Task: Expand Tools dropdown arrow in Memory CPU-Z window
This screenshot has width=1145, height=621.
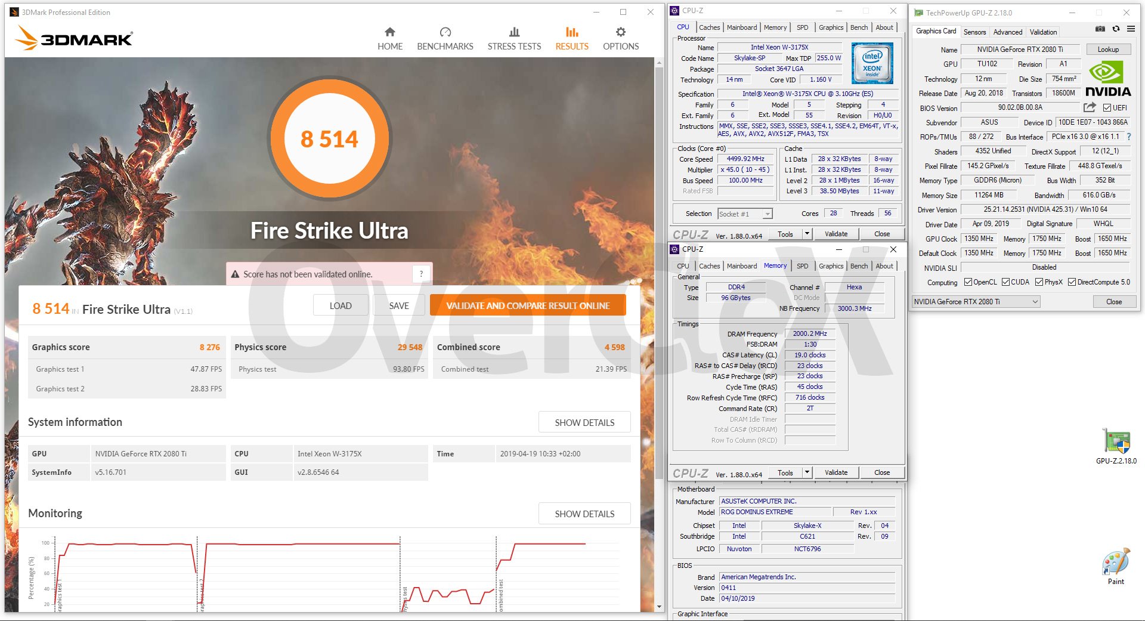Action: 807,472
